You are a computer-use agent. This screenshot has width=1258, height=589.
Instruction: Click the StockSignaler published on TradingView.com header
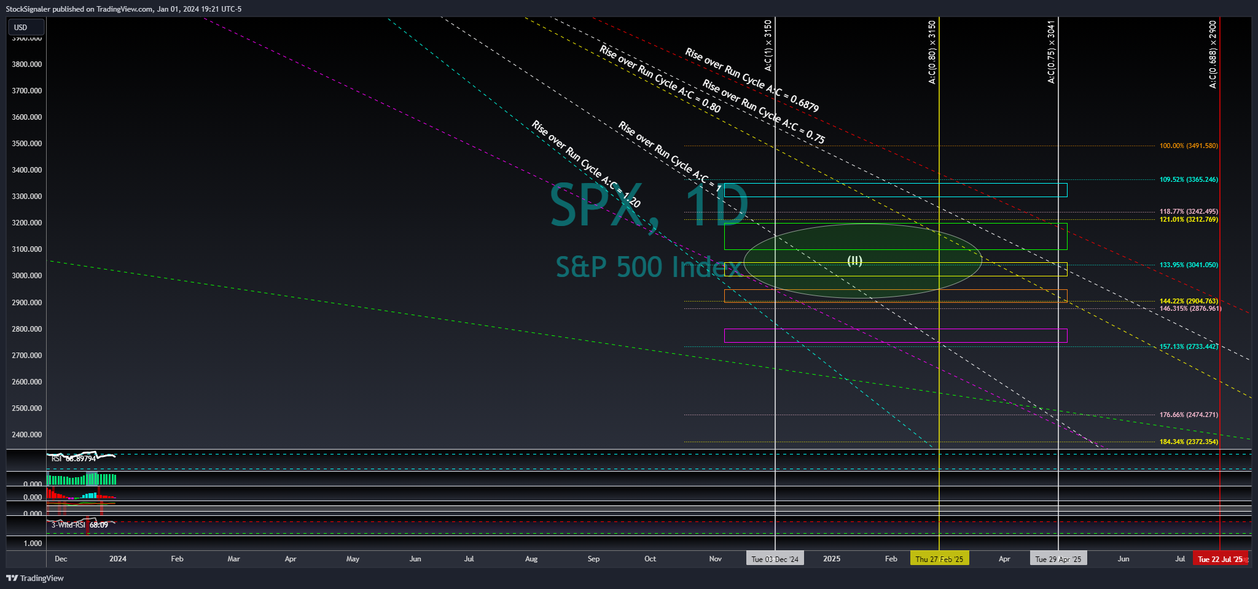click(x=123, y=9)
